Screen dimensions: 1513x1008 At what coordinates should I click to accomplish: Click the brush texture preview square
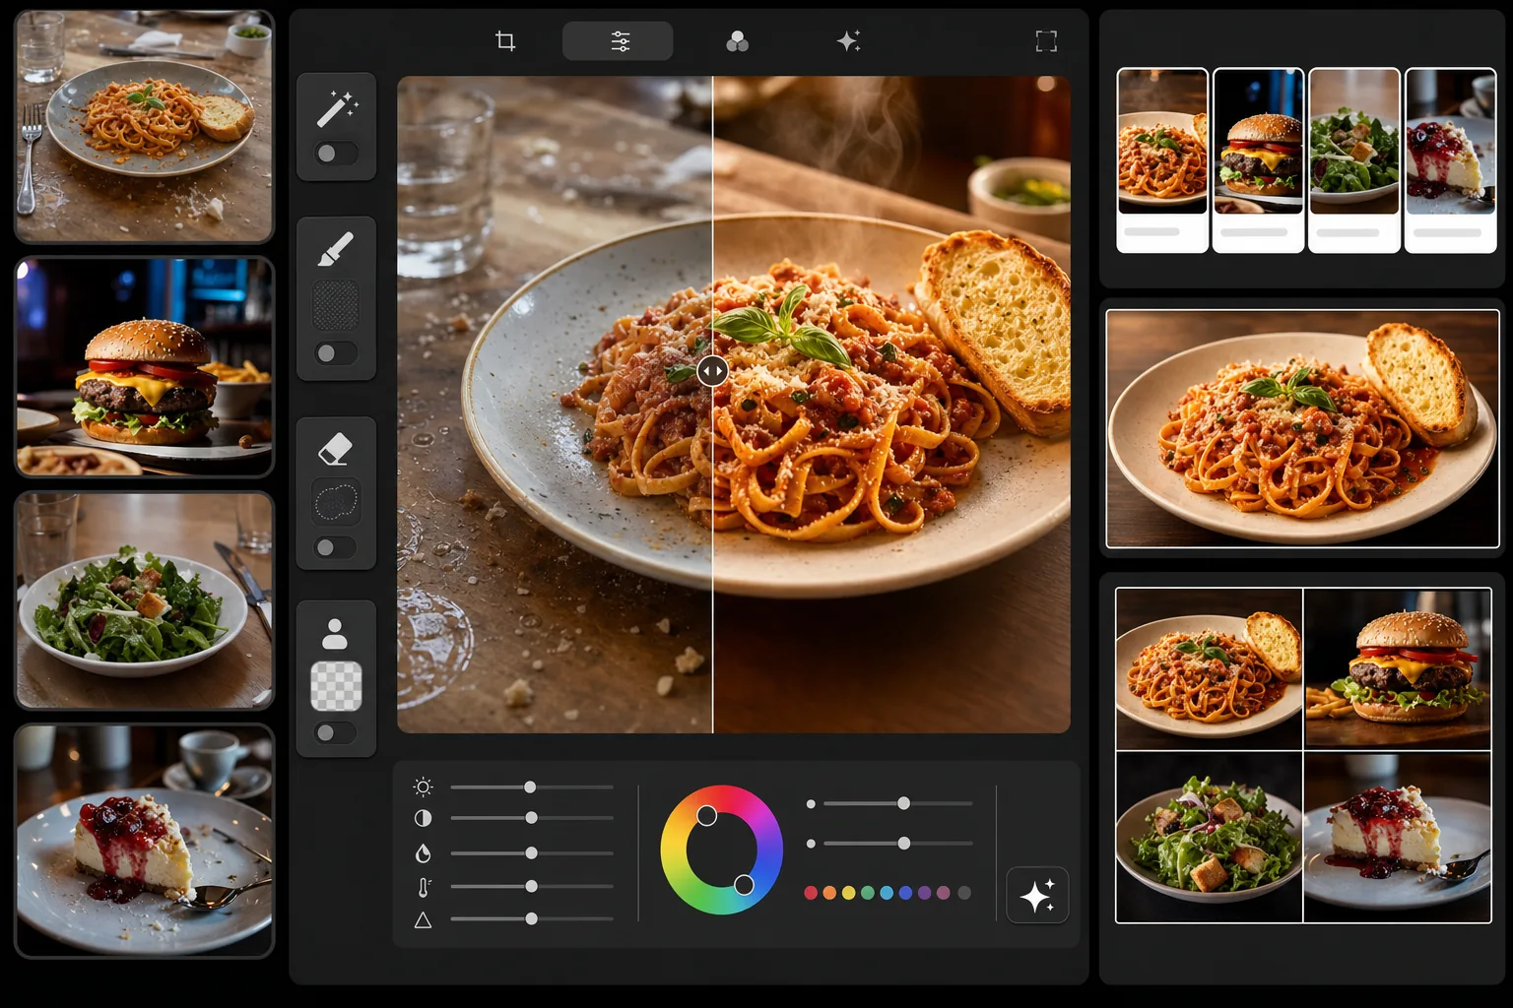point(336,305)
